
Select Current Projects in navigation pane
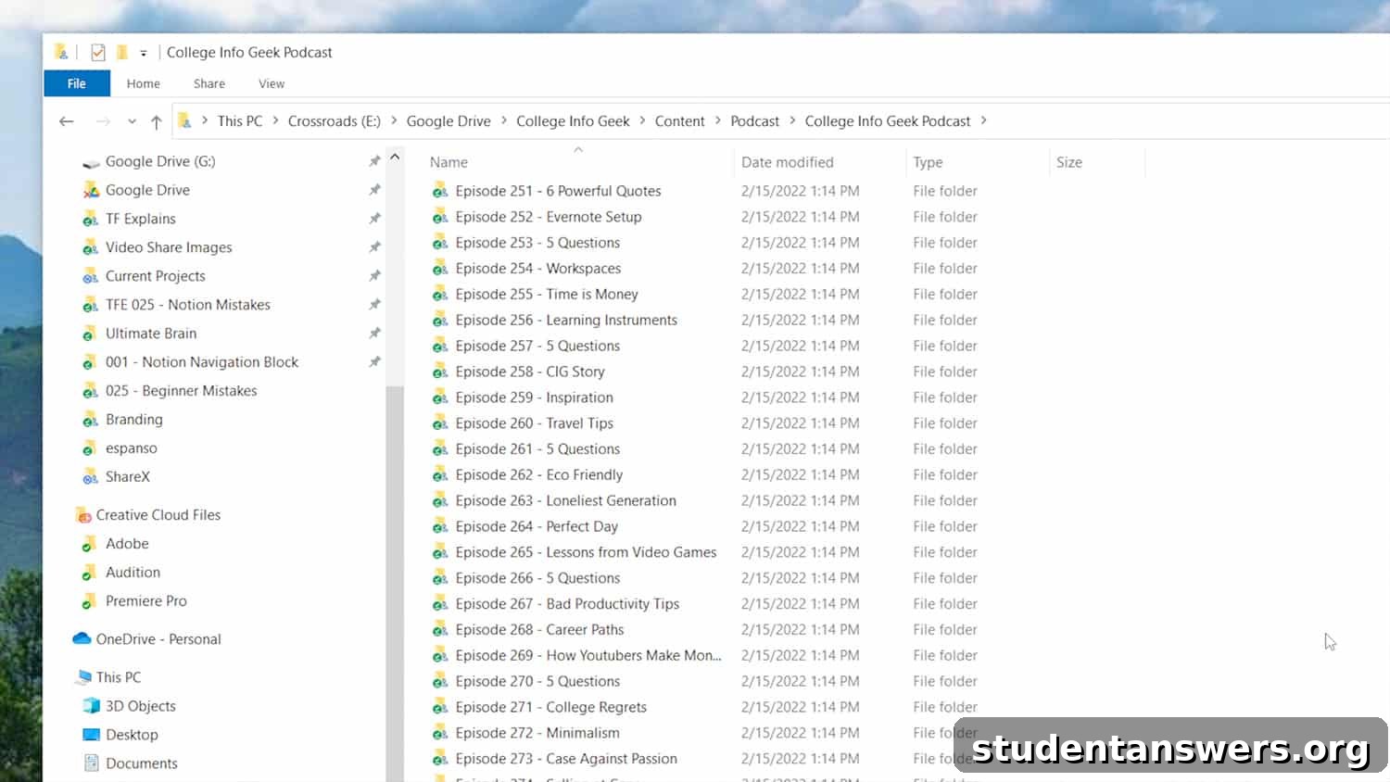tap(155, 276)
